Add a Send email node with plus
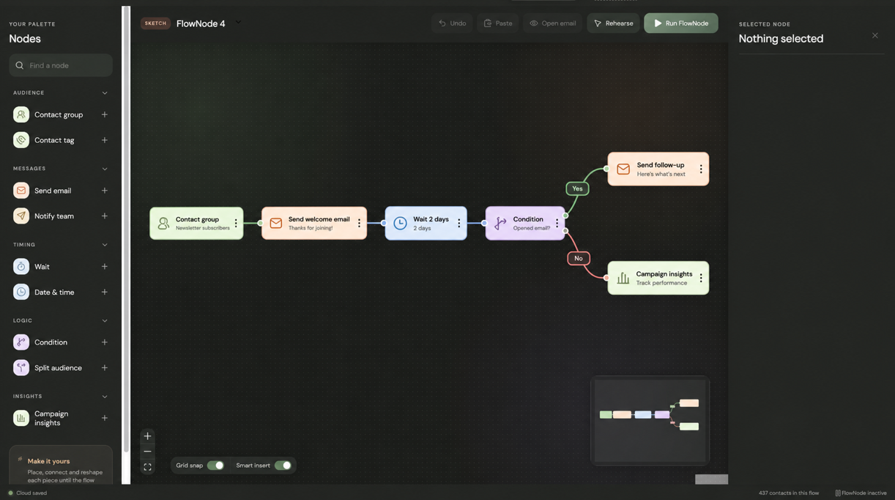895x500 pixels. 105,191
